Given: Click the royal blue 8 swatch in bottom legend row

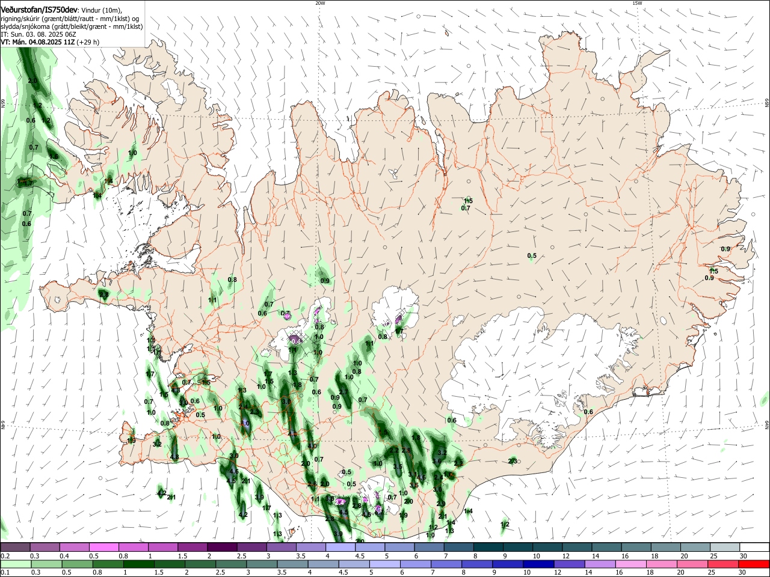Looking at the screenshot, I should (x=477, y=564).
